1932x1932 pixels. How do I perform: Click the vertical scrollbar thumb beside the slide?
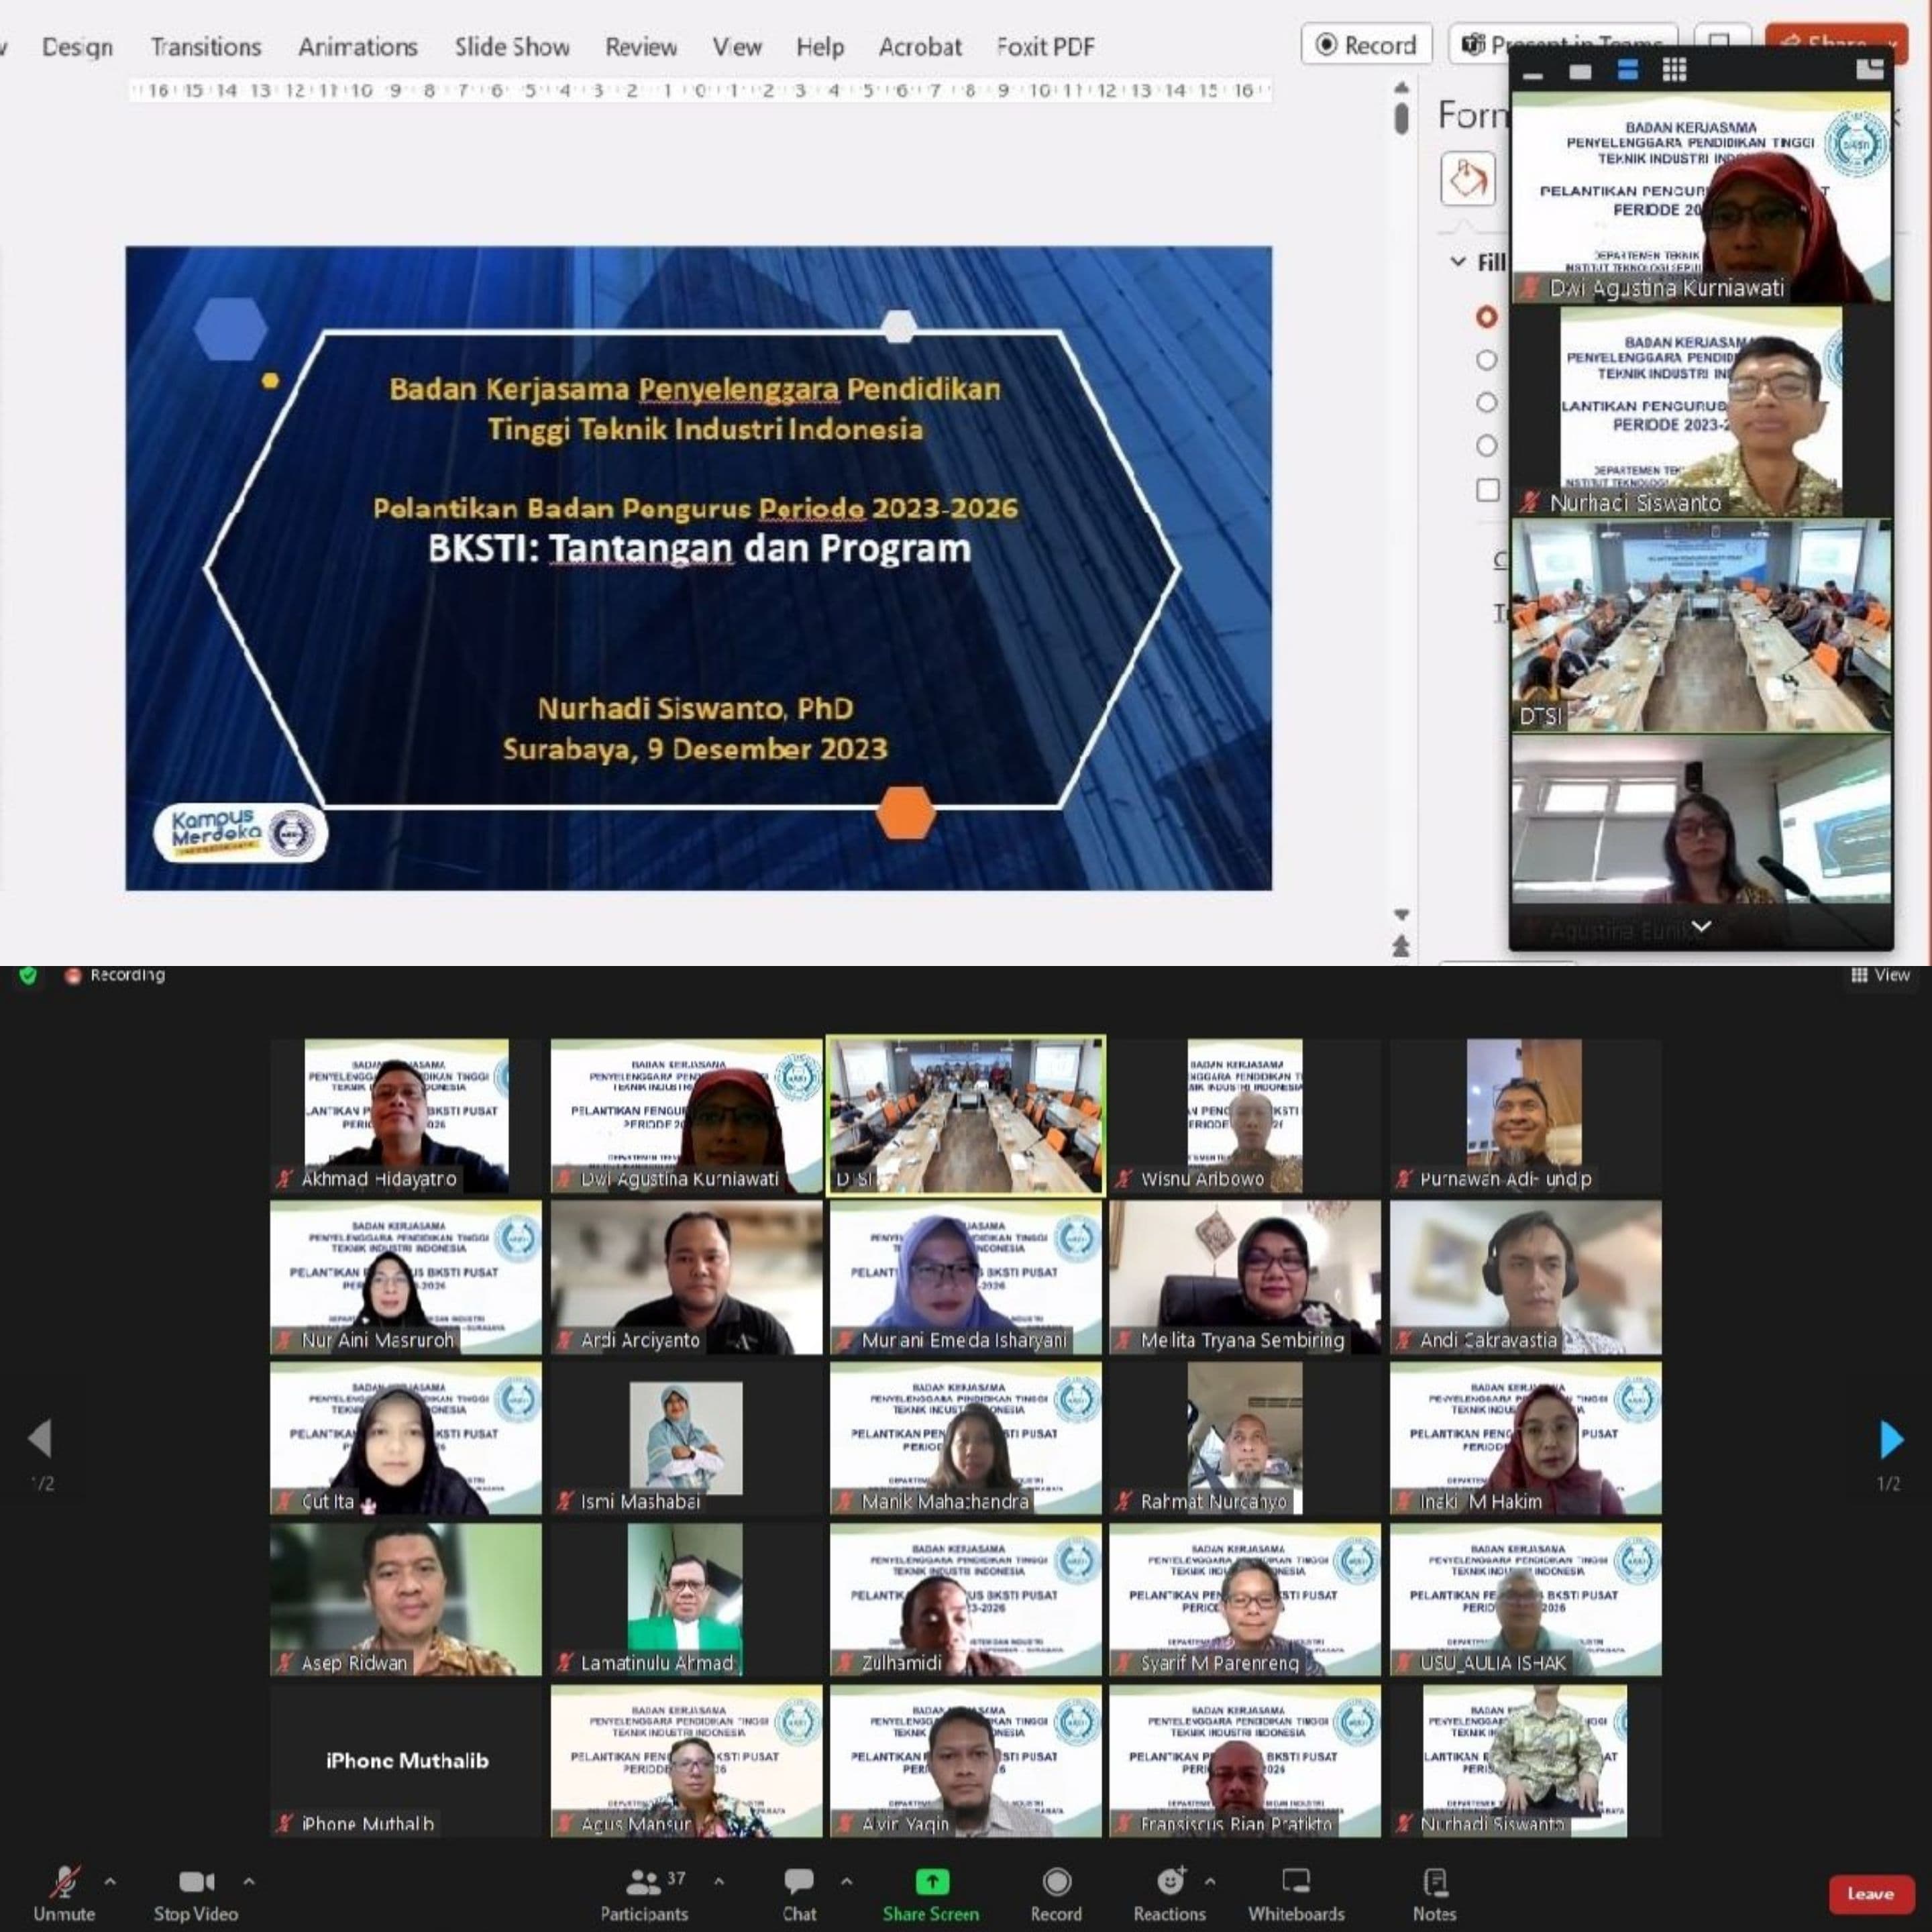(1401, 118)
